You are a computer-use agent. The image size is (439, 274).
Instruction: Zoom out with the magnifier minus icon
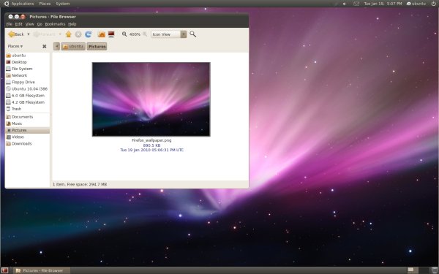click(x=124, y=34)
